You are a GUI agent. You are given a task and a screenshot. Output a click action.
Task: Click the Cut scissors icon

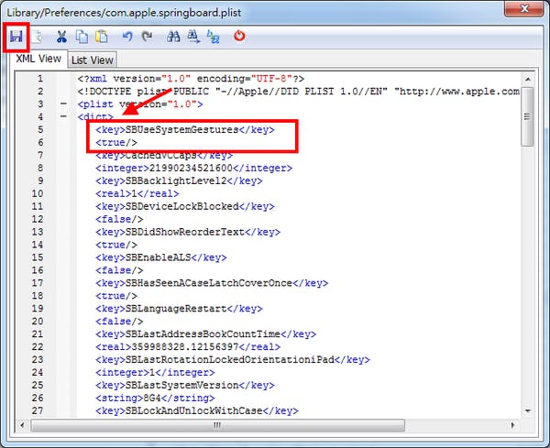[61, 37]
